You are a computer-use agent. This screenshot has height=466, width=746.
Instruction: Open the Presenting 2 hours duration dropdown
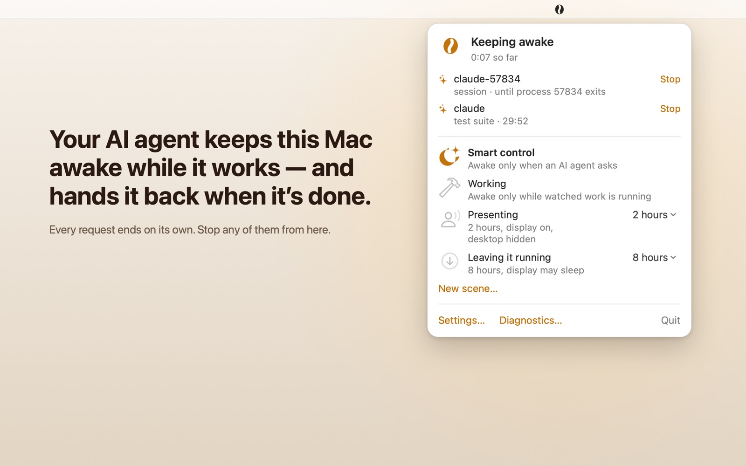tap(654, 215)
